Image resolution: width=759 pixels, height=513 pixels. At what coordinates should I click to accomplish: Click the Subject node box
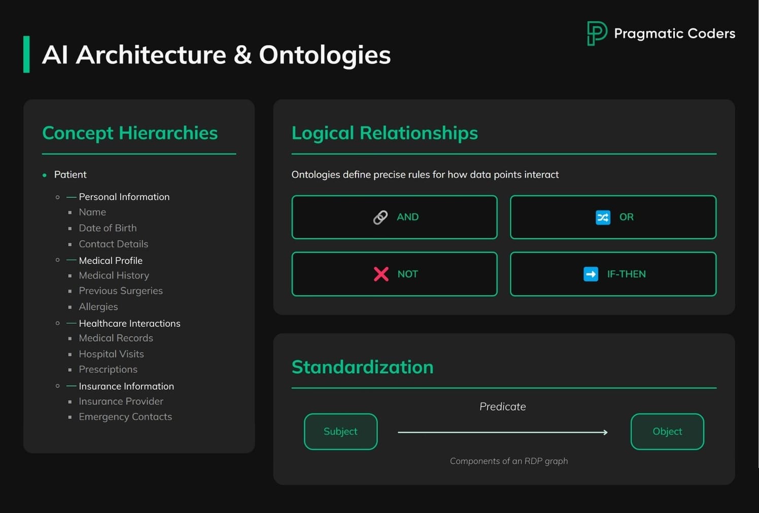[x=340, y=431]
